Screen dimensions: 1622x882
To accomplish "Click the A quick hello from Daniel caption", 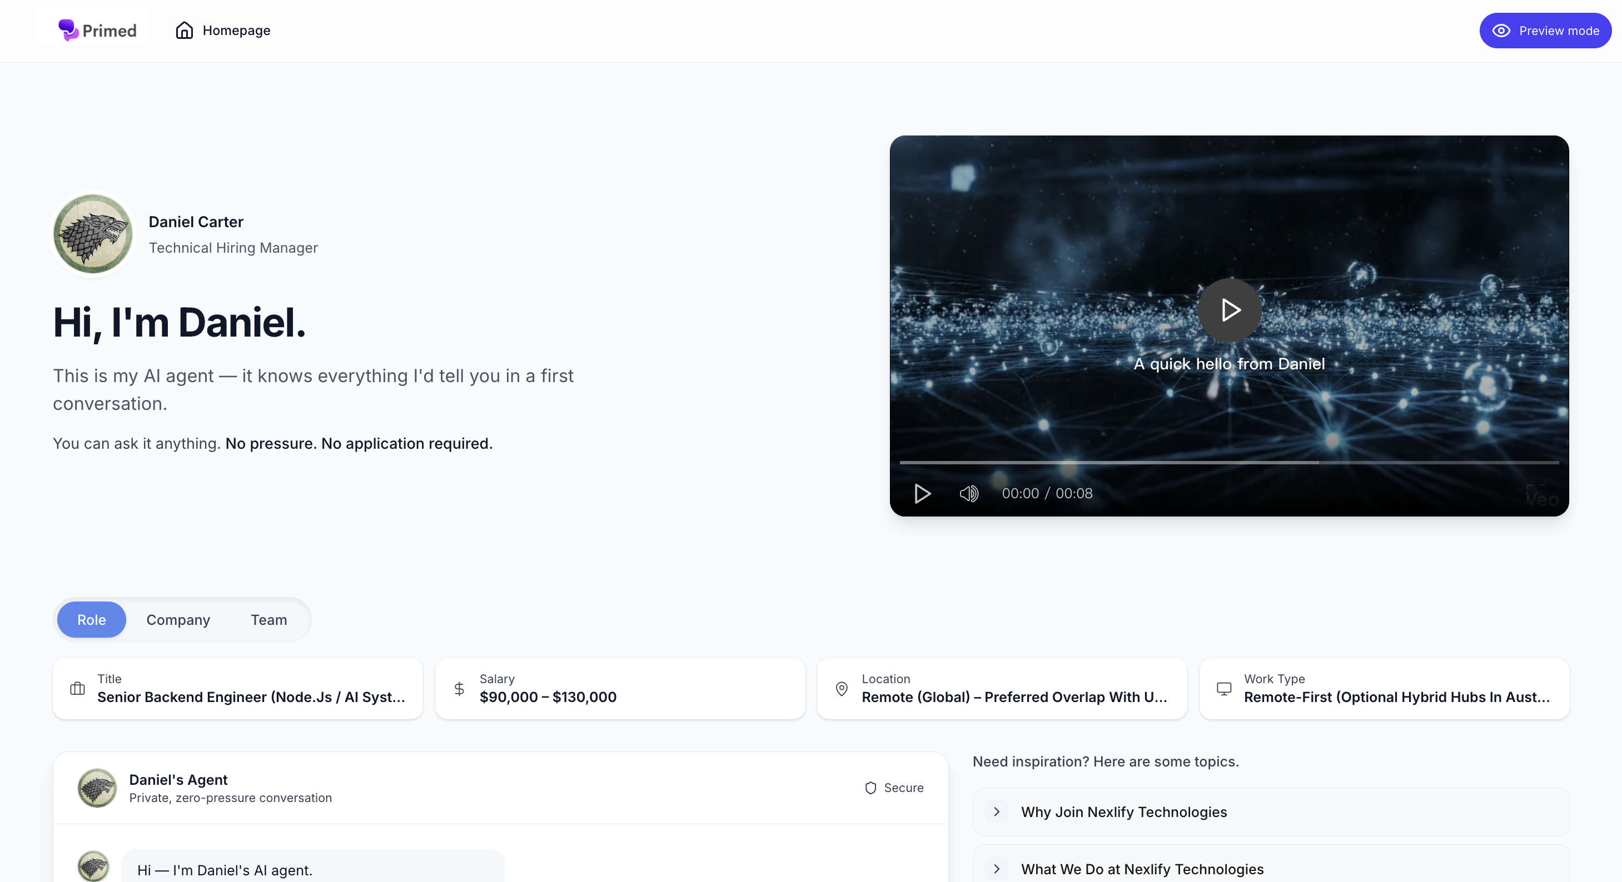I will point(1229,364).
